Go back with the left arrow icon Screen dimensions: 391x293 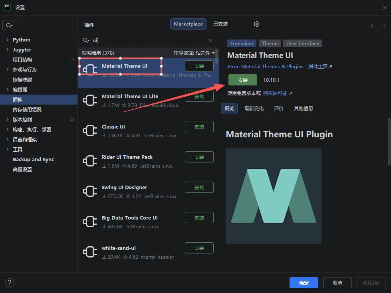coord(373,26)
